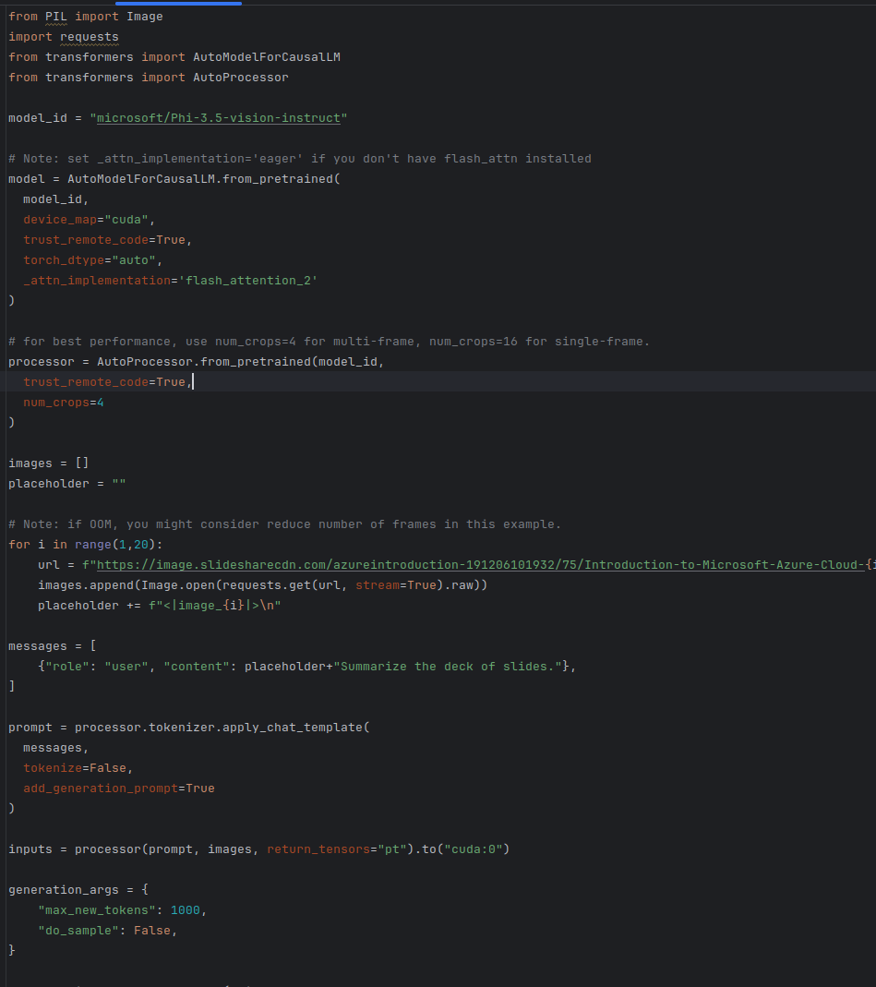
Task: Place cursor on the images = [] line
Action: (x=48, y=463)
